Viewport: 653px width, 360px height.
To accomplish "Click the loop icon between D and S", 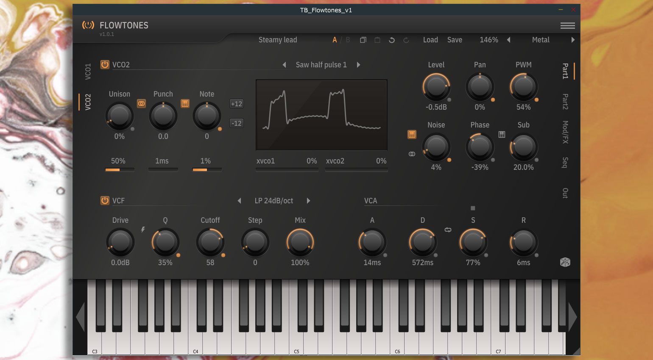I will tap(448, 230).
